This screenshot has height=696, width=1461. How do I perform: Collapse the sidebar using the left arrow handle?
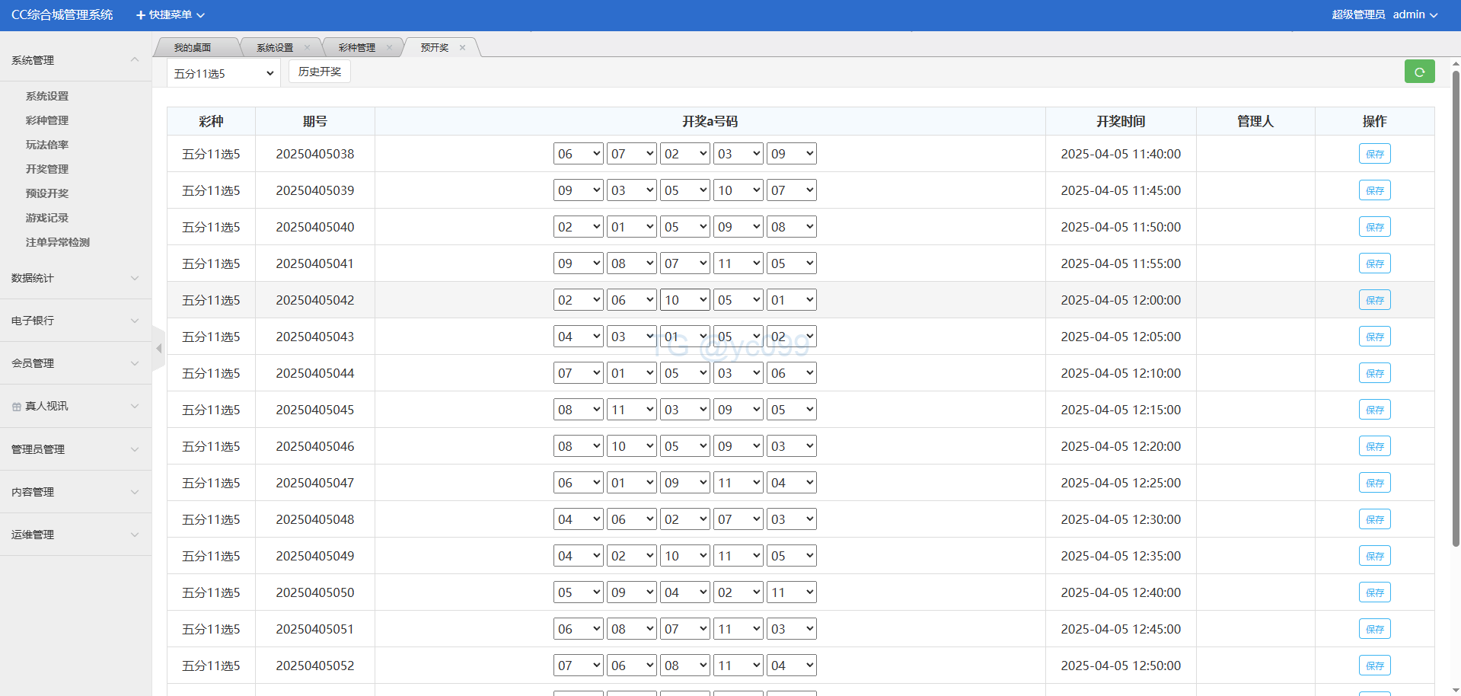point(158,349)
